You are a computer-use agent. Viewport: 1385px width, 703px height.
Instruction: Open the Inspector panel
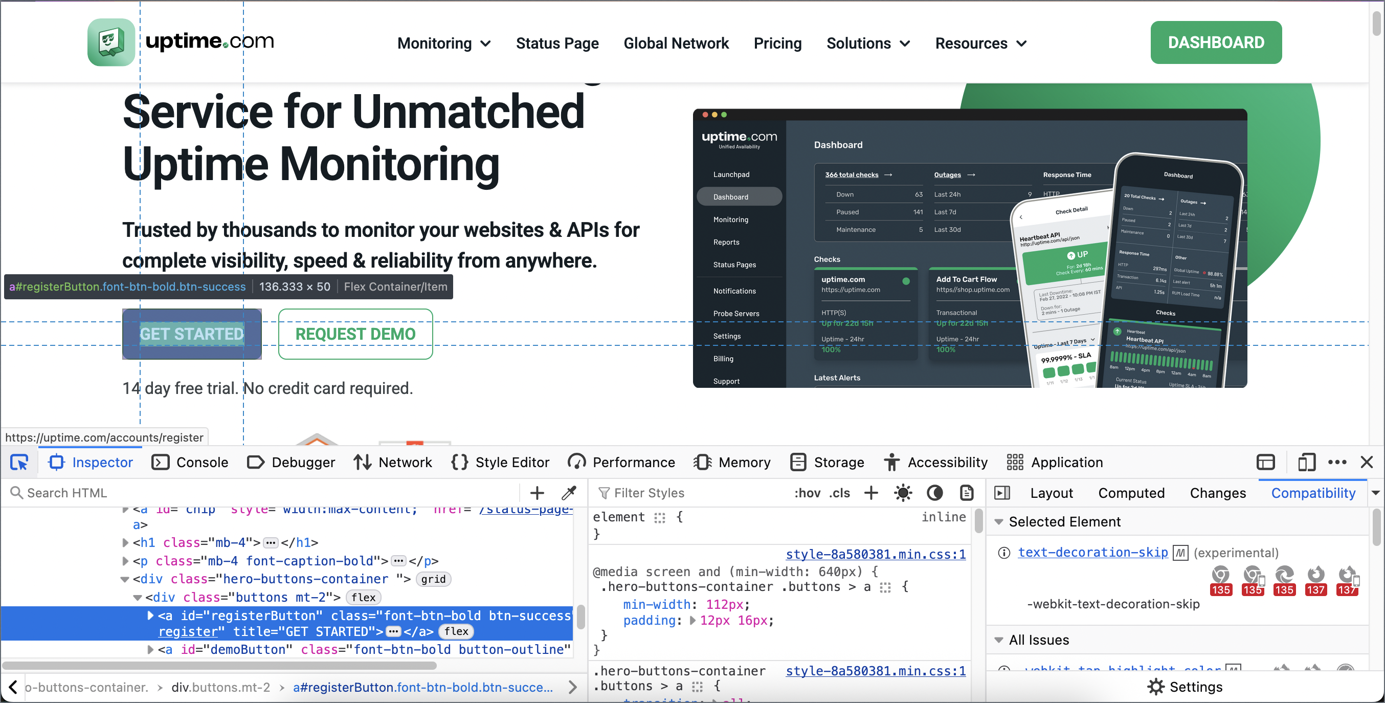pyautogui.click(x=91, y=463)
